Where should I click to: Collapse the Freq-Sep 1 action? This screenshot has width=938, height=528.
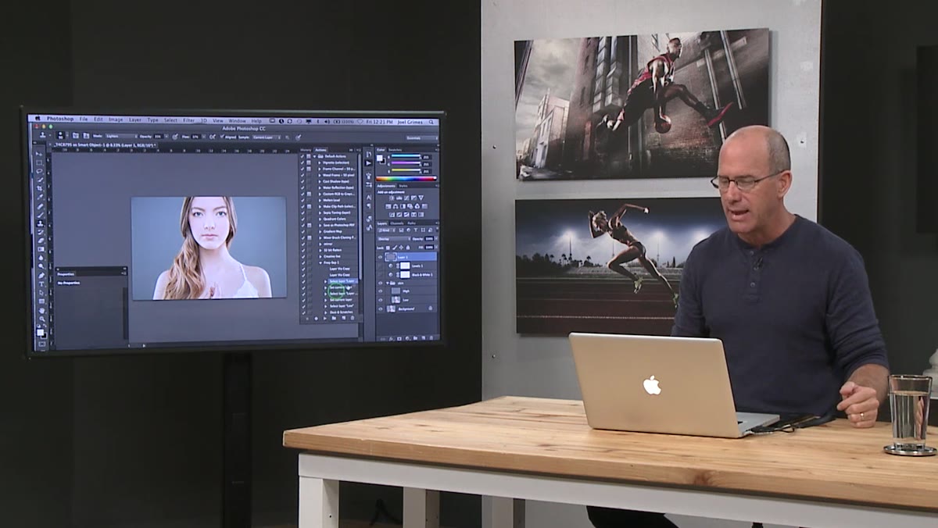coord(320,262)
